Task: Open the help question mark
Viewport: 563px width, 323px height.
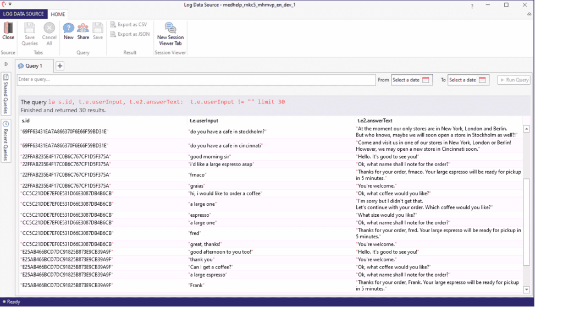Action: tap(472, 6)
